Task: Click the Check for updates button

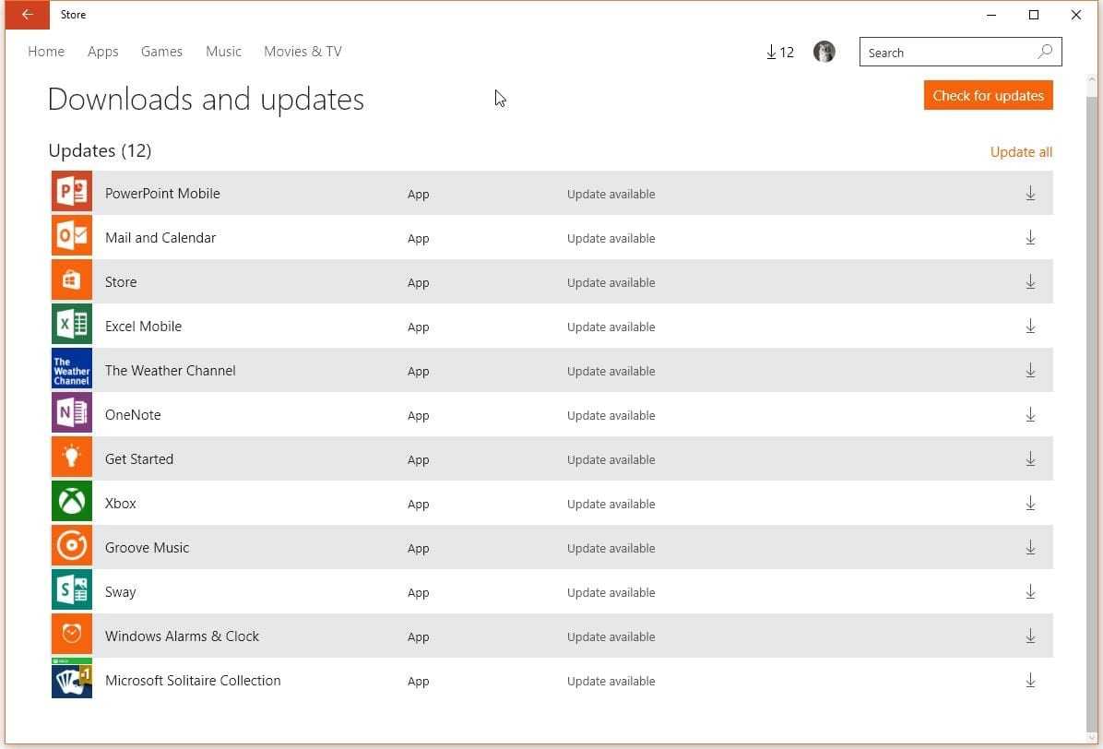Action: [988, 95]
